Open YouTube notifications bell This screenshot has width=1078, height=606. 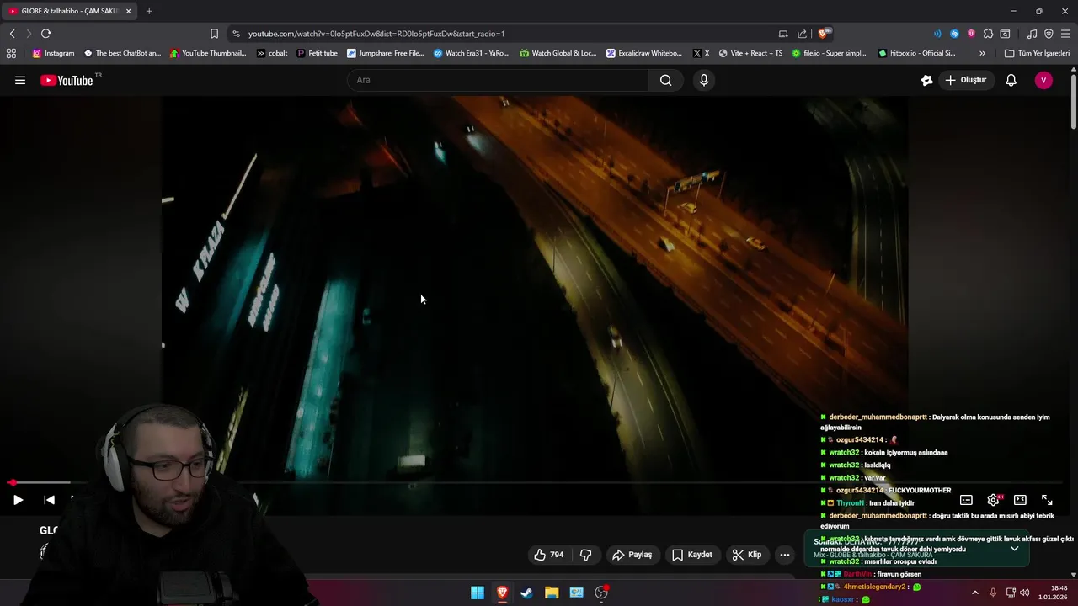coord(1011,80)
